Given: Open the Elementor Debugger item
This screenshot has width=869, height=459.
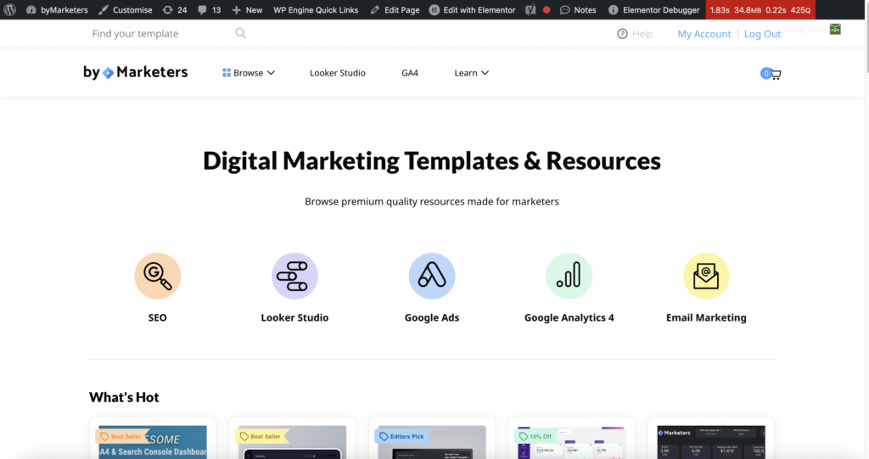Looking at the screenshot, I should [x=654, y=10].
